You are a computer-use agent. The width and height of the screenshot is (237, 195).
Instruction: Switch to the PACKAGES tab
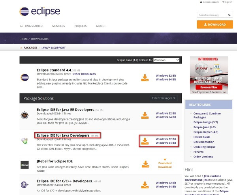(30, 48)
